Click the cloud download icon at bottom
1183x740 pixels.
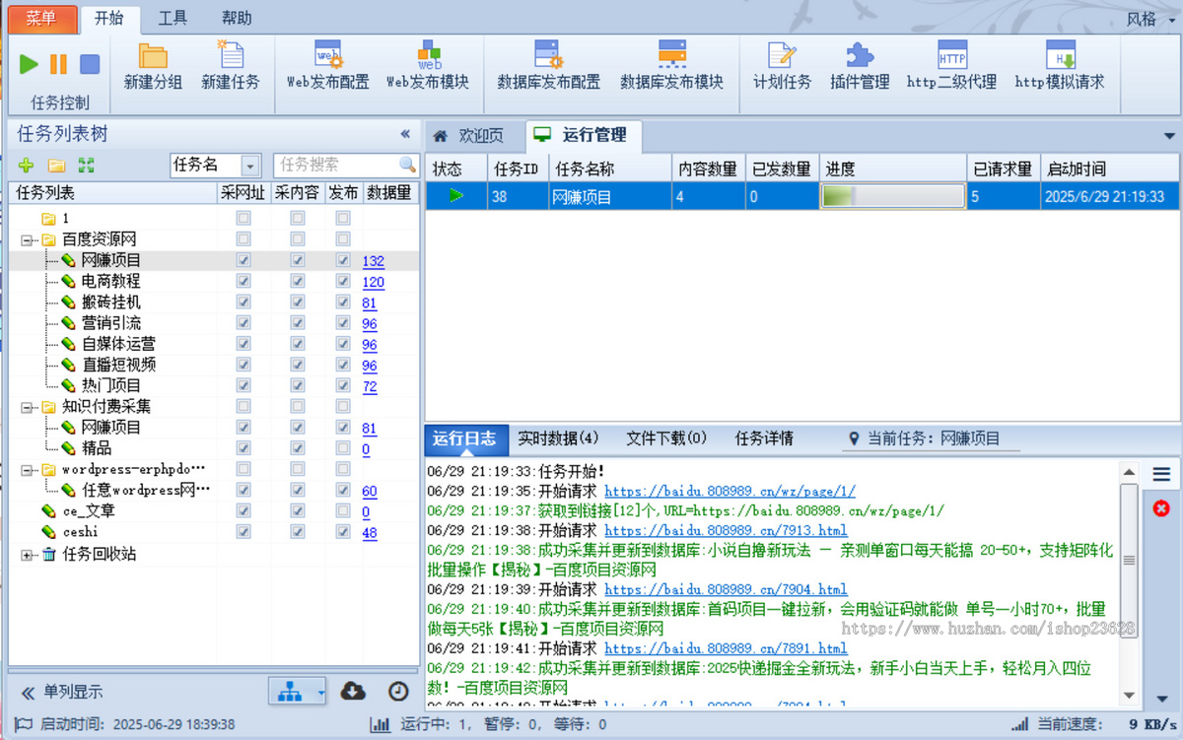[x=352, y=692]
